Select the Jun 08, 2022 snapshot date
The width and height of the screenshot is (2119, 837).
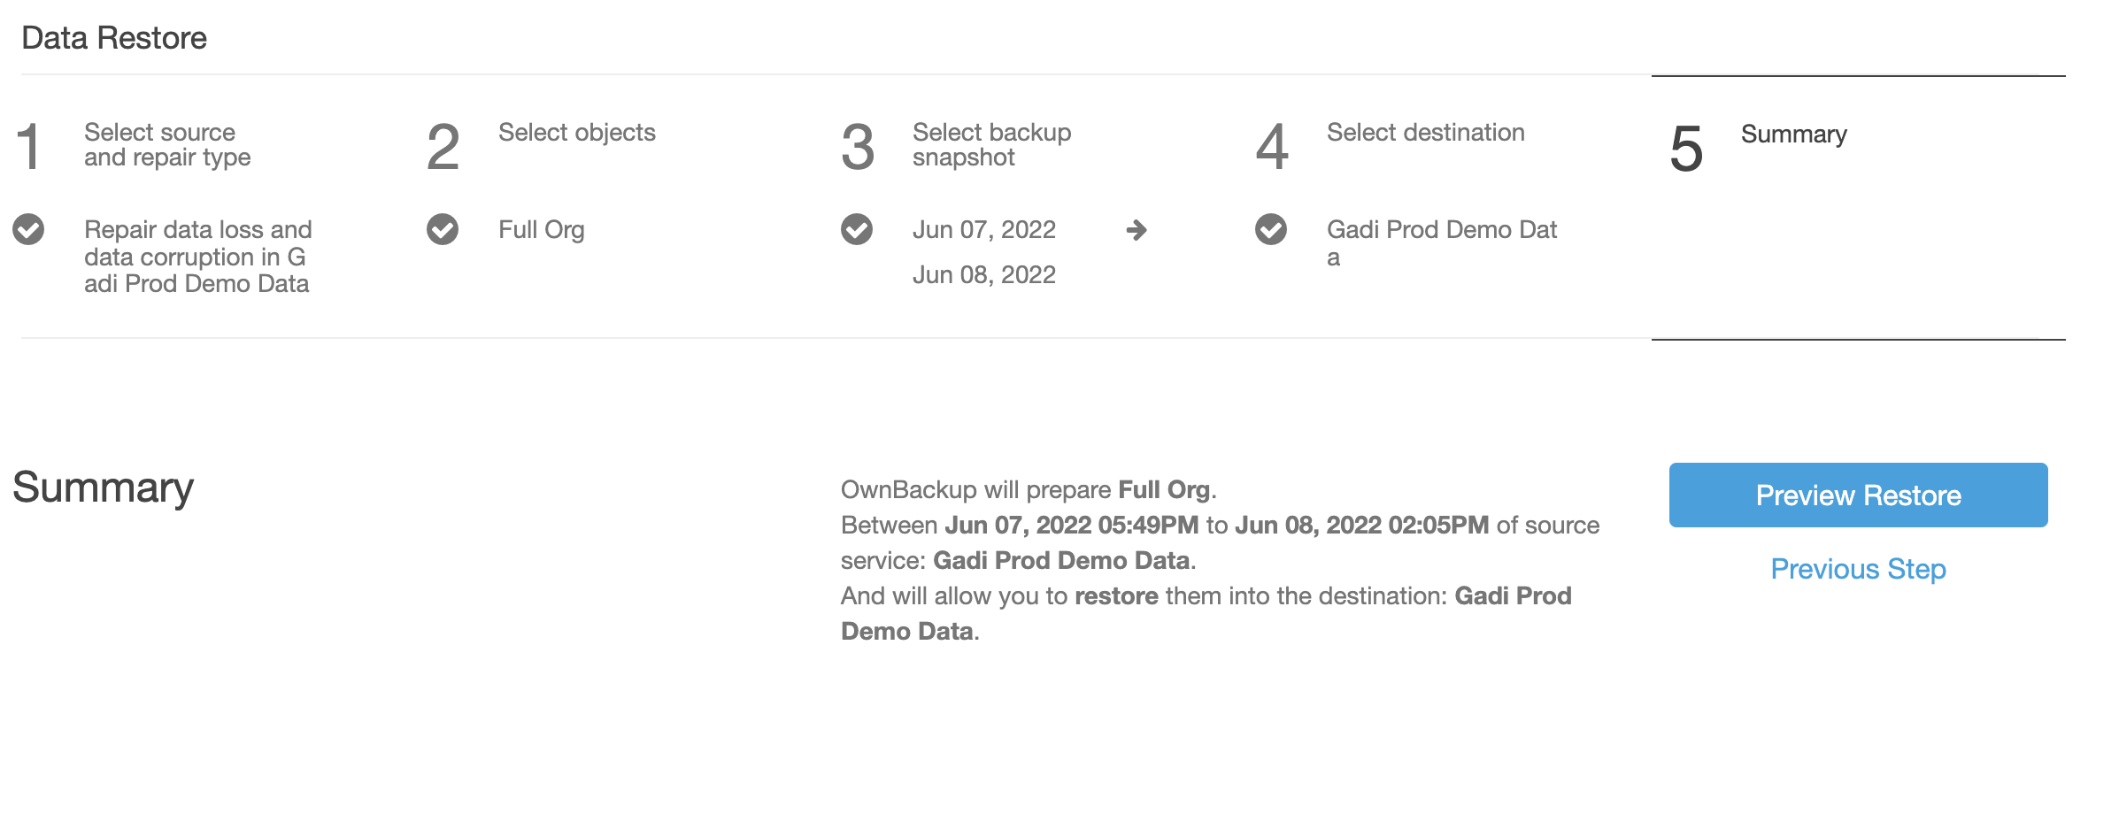pyautogui.click(x=984, y=274)
